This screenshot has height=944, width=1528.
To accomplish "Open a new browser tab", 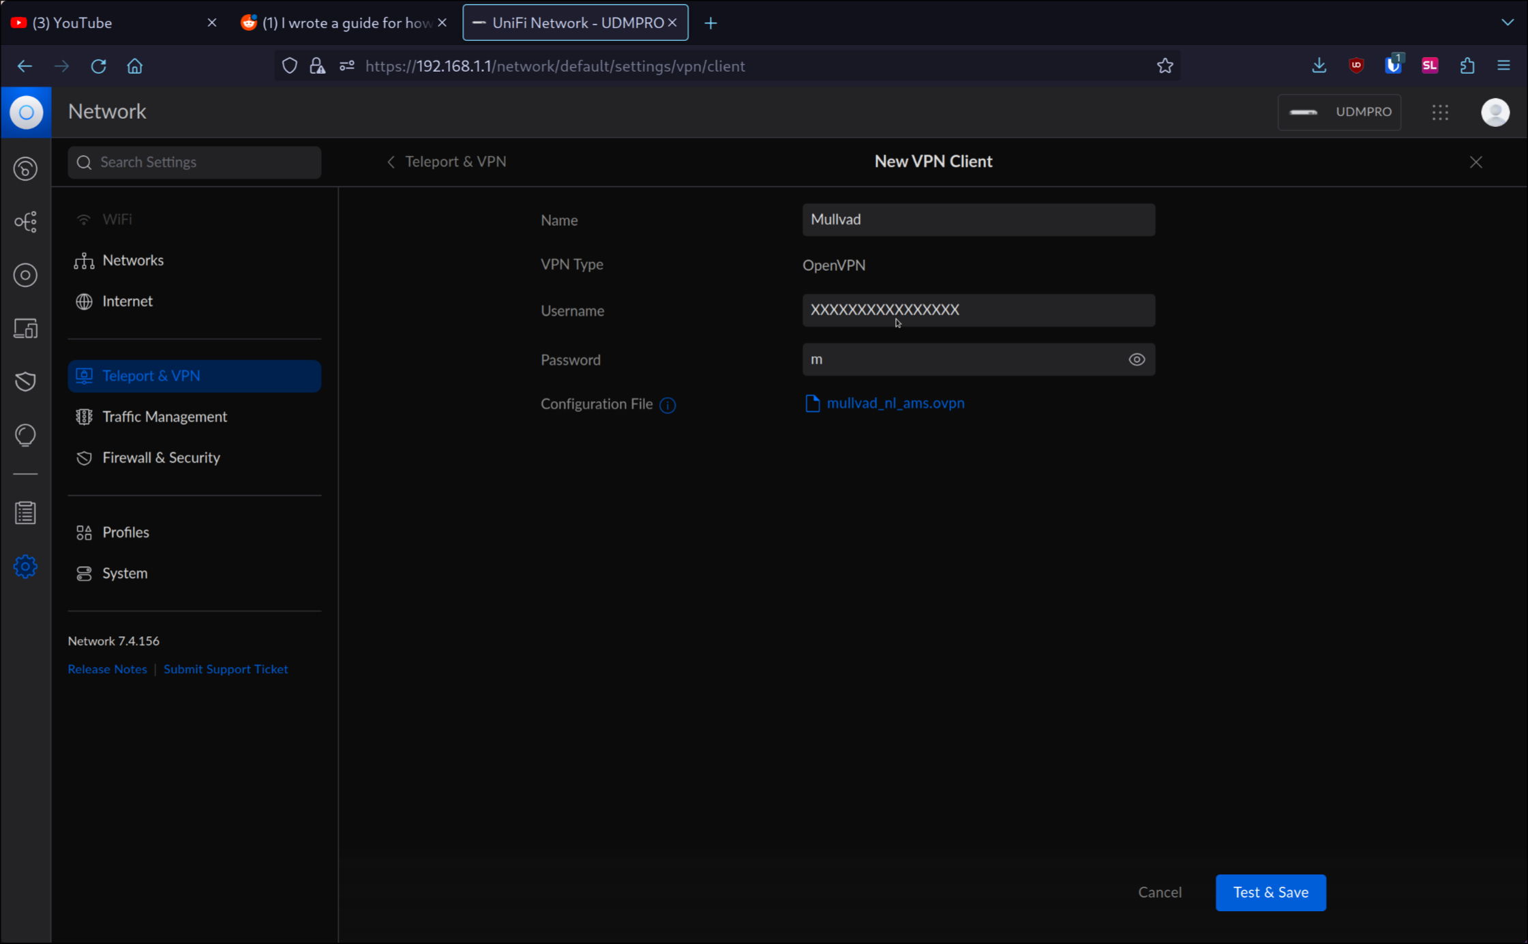I will [x=710, y=23].
